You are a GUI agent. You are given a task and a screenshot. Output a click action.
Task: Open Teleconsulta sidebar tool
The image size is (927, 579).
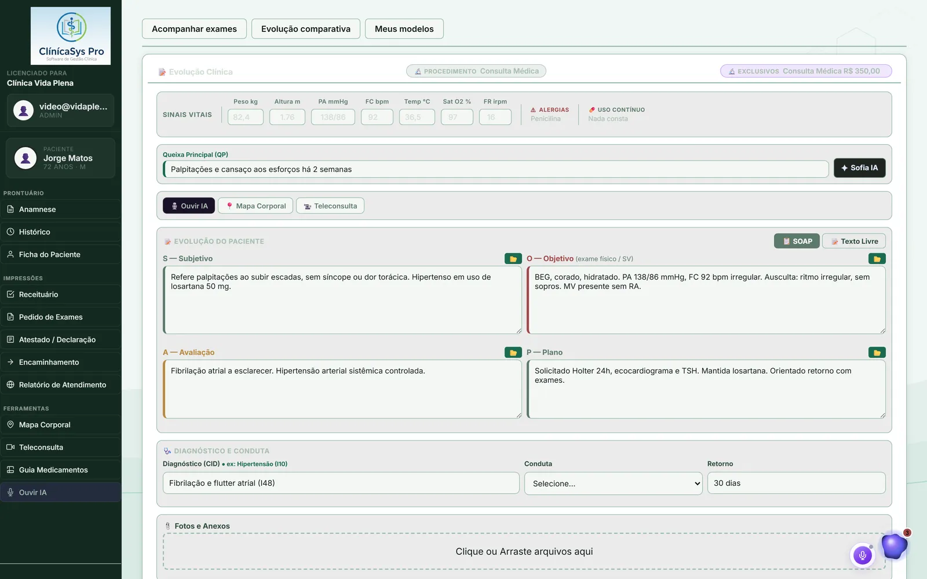[x=61, y=448]
